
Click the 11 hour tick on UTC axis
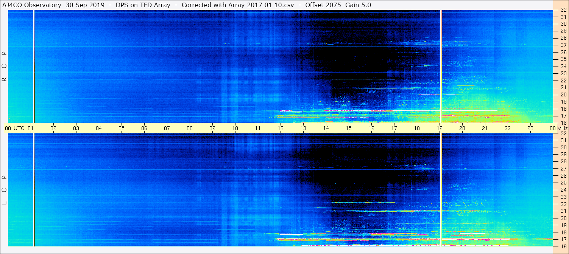point(258,128)
